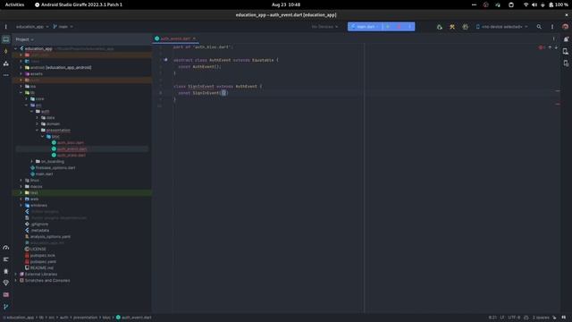The image size is (572, 322).
Task: Open the system clock Aug 23
Action: pyautogui.click(x=286, y=4)
